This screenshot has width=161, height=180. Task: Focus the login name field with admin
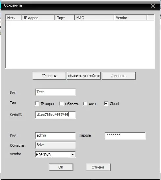point(55,136)
